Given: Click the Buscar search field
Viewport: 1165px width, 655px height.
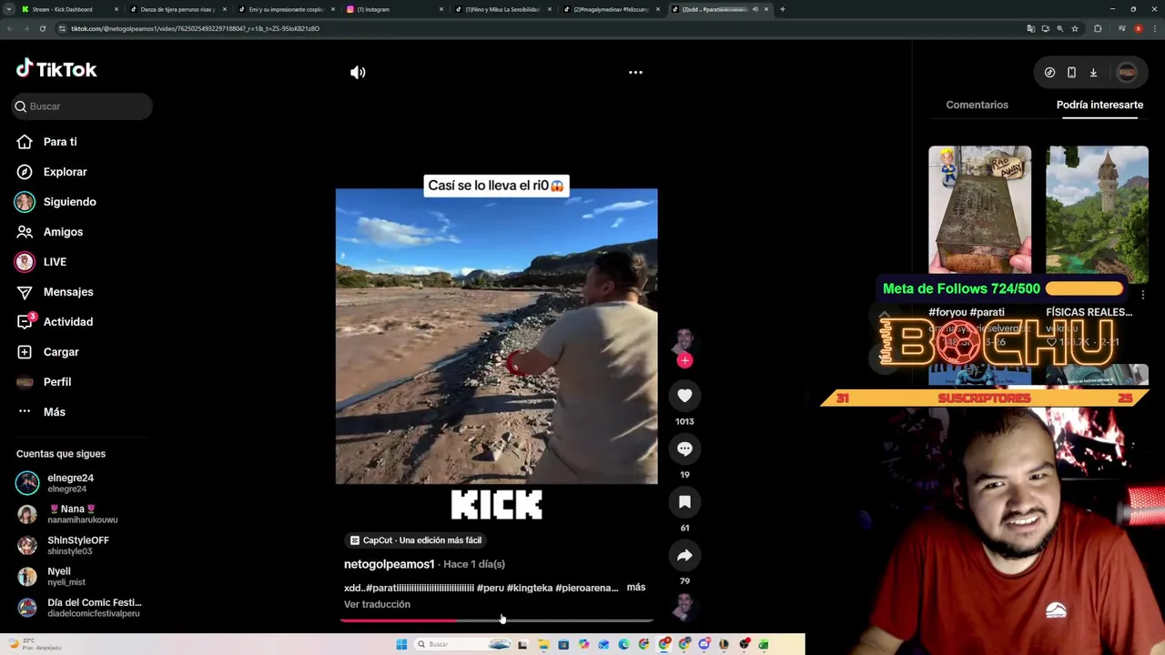Looking at the screenshot, I should click(x=82, y=106).
